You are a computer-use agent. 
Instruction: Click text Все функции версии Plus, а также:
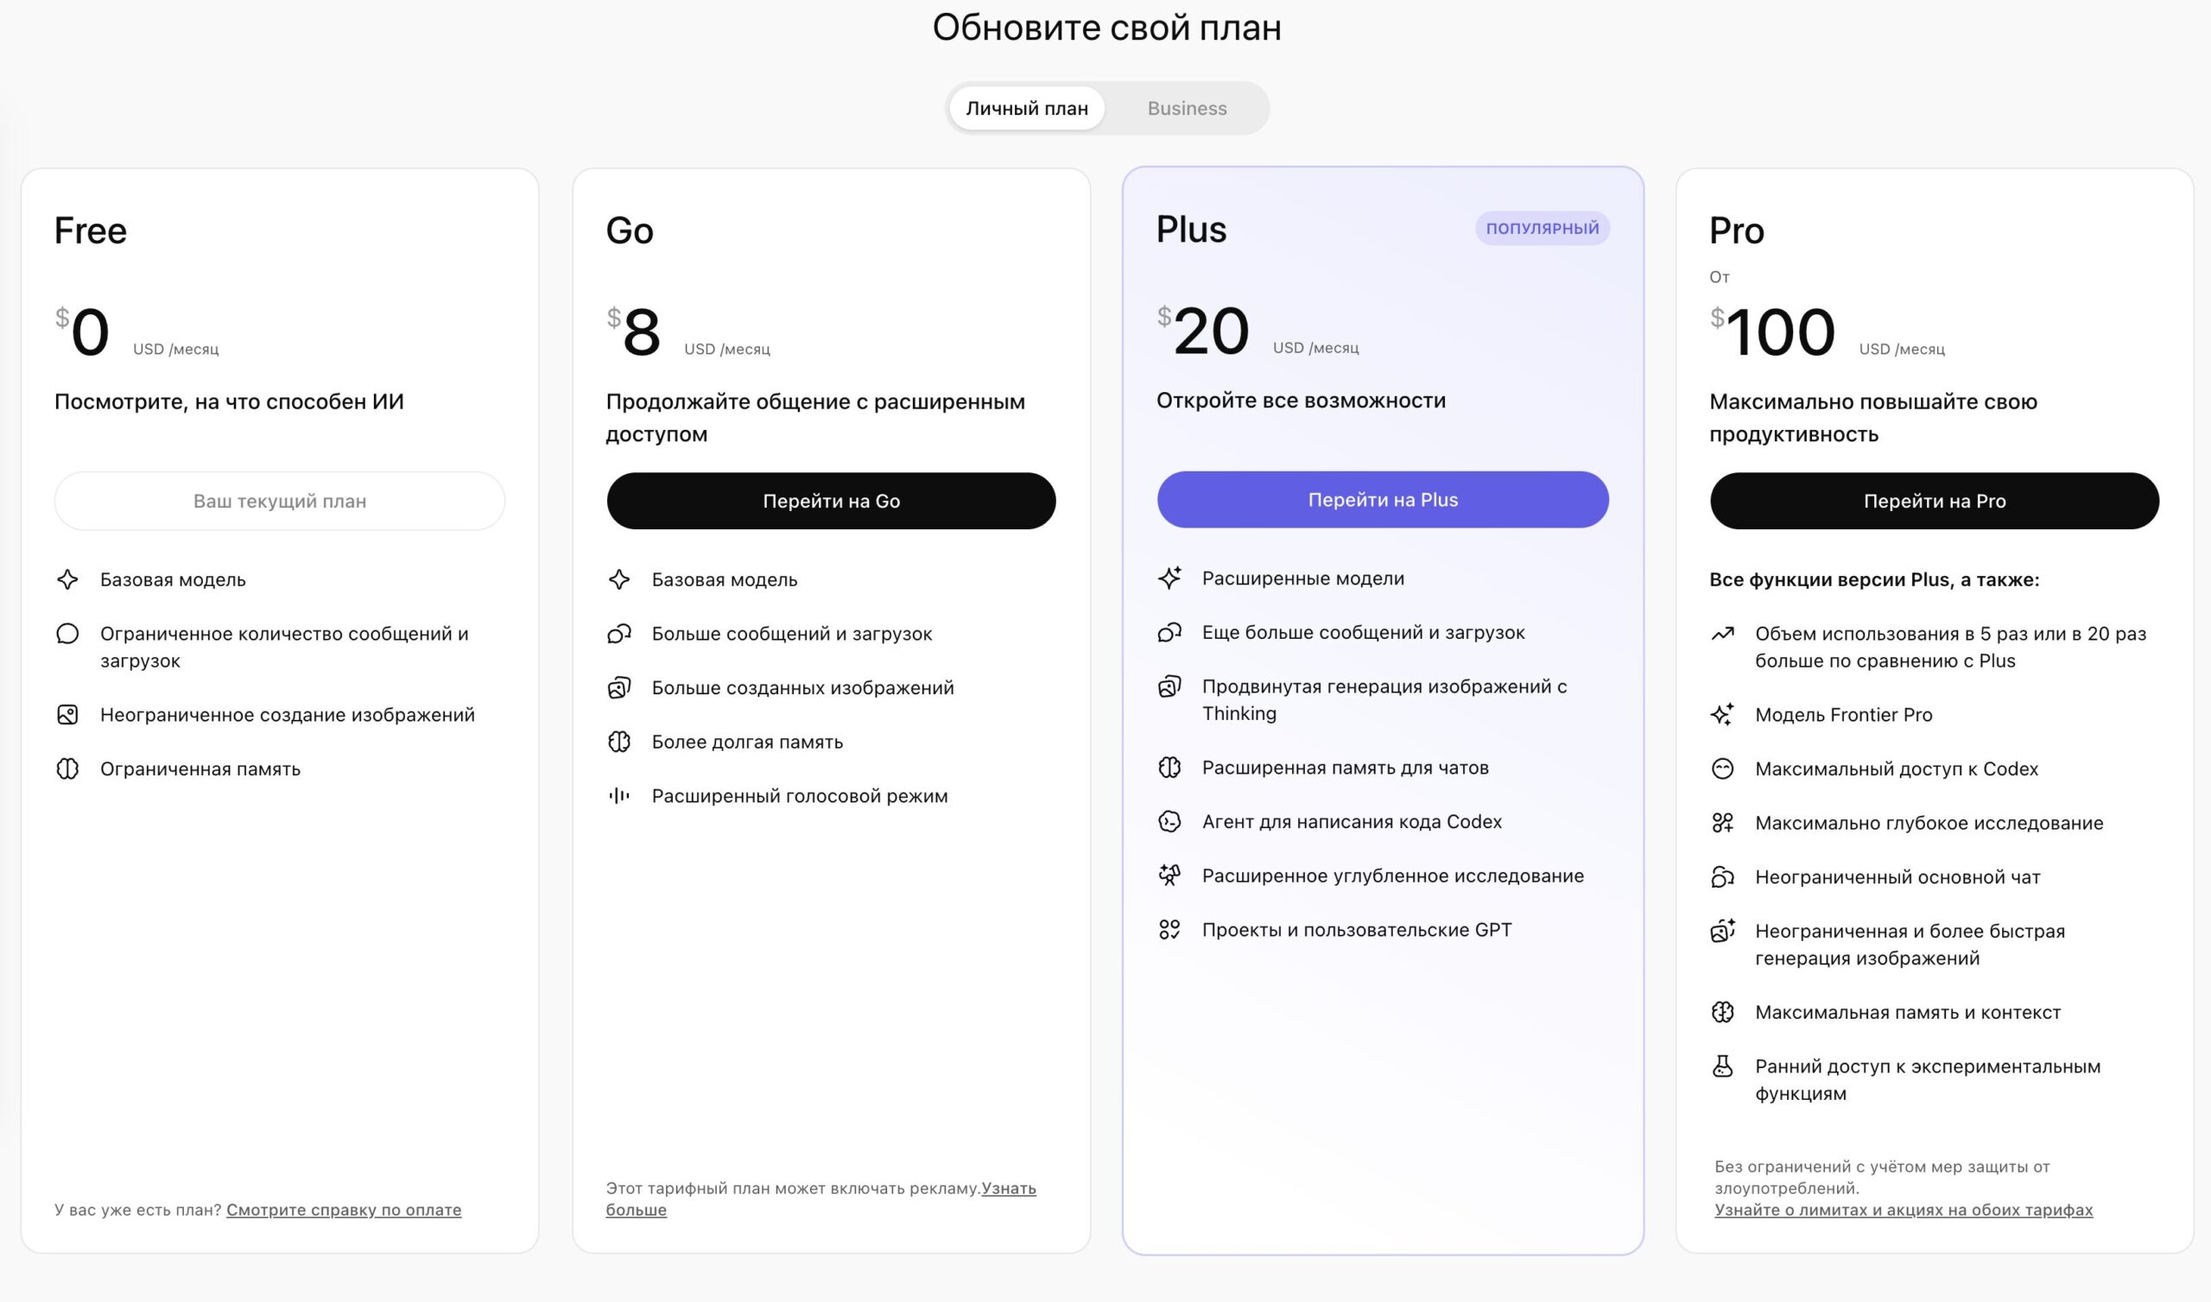[1874, 579]
